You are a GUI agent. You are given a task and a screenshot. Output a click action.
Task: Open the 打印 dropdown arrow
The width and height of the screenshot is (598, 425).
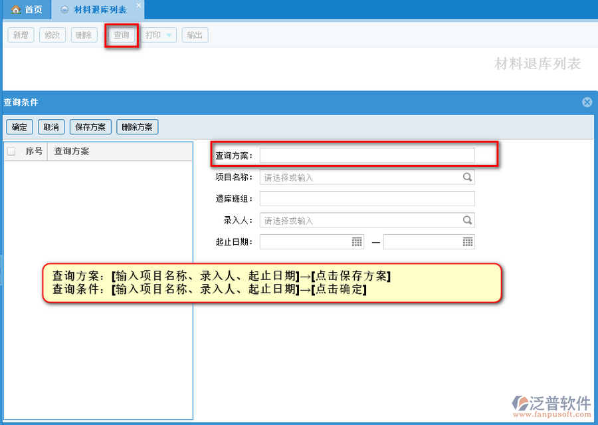(169, 35)
